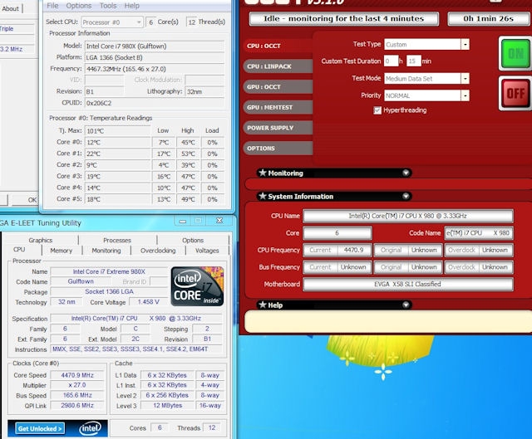Click the 0h 1min 26s timer display
This screenshot has height=439, width=532.
pyautogui.click(x=489, y=18)
